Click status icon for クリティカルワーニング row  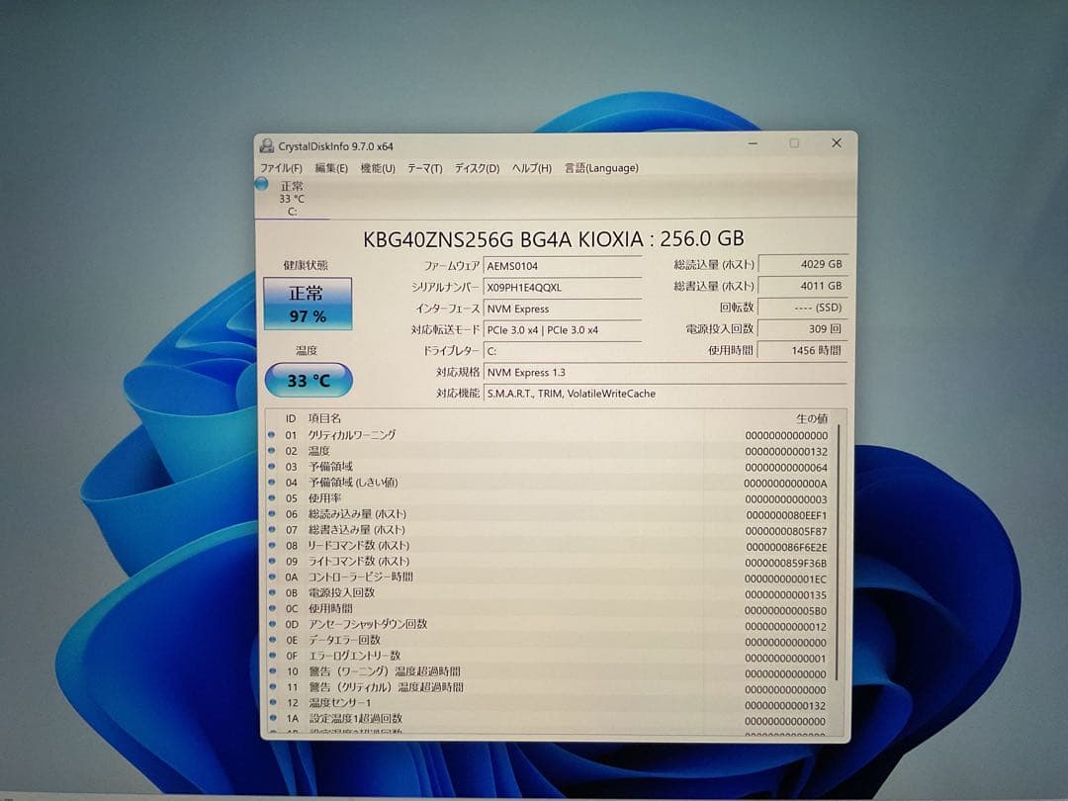(x=272, y=435)
